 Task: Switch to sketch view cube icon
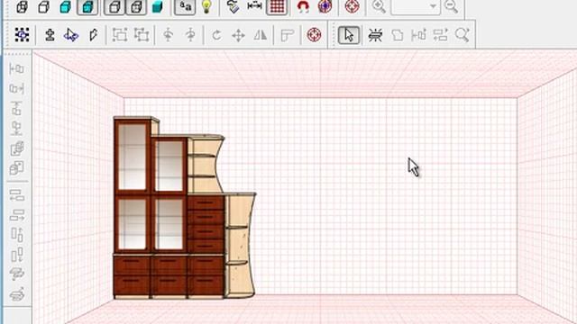[44, 7]
